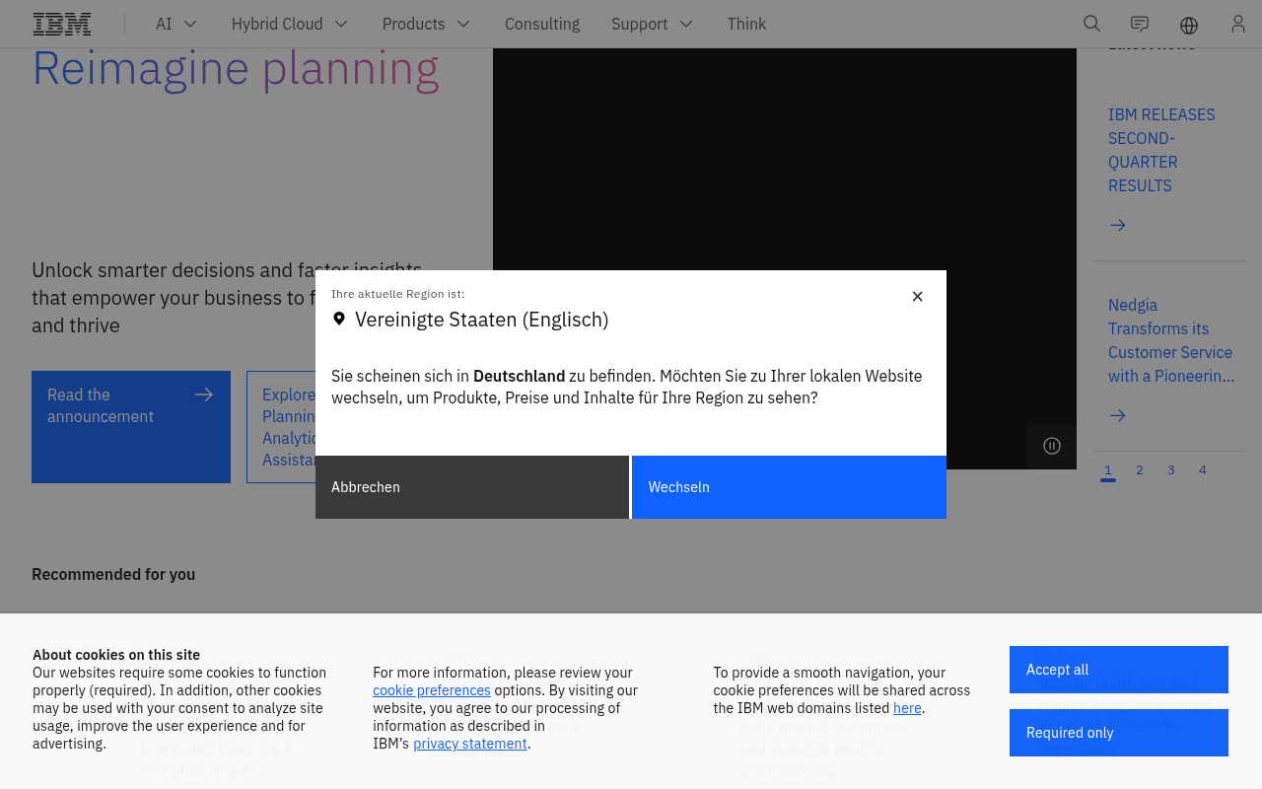Open the Think menu item
Image resolution: width=1262 pixels, height=789 pixels.
click(x=746, y=24)
